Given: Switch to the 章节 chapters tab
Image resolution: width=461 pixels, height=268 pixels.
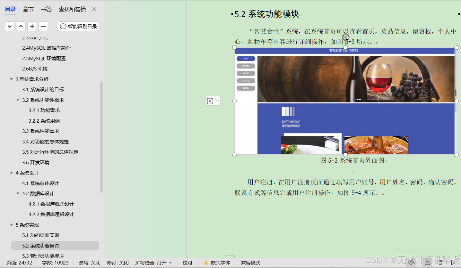Looking at the screenshot, I should coord(28,9).
